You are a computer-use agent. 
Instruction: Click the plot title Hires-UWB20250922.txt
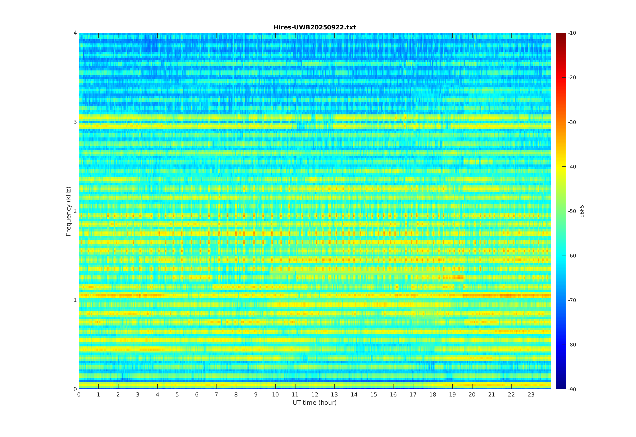(x=315, y=27)
